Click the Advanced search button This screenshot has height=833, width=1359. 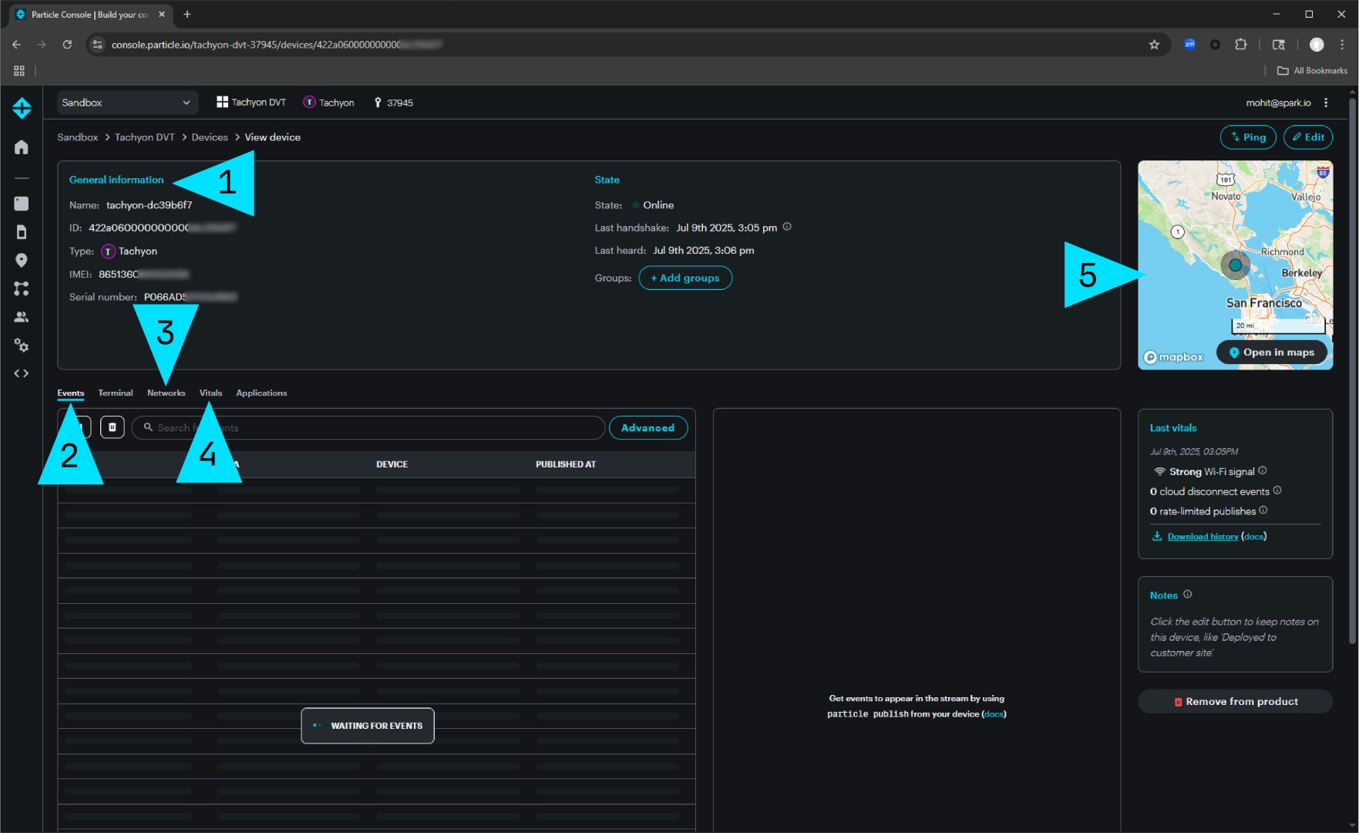(648, 427)
